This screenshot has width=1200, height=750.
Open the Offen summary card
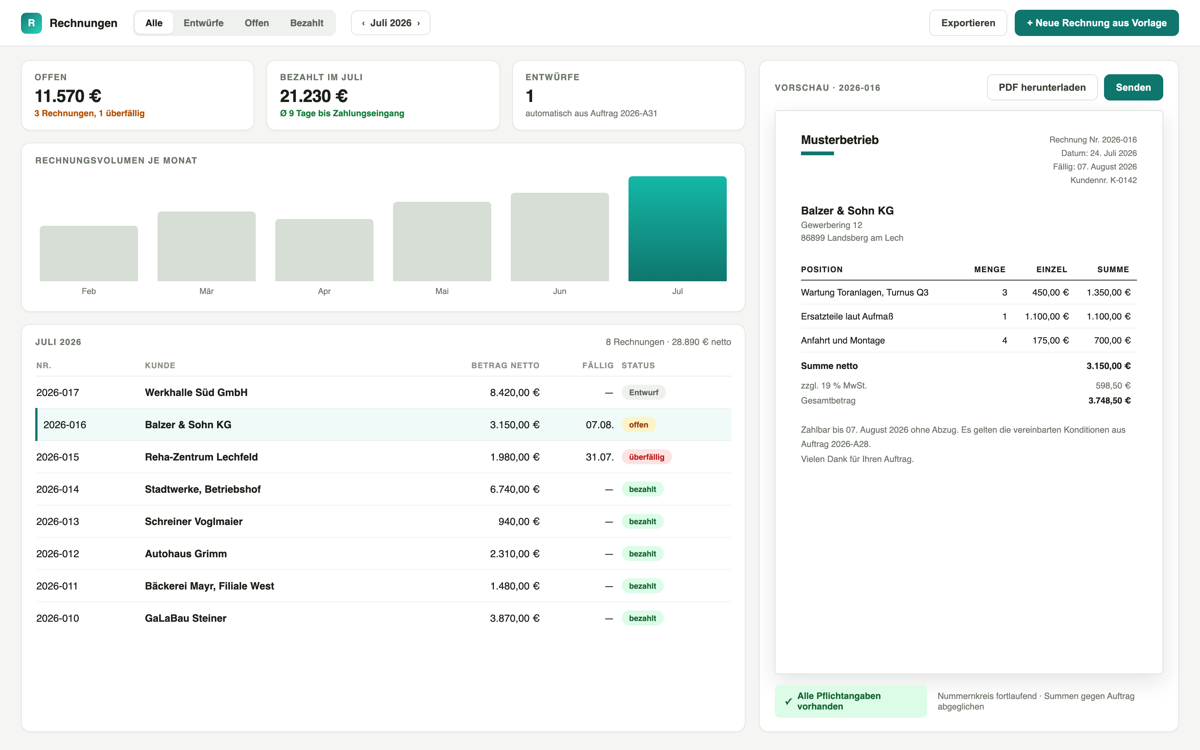pos(137,95)
